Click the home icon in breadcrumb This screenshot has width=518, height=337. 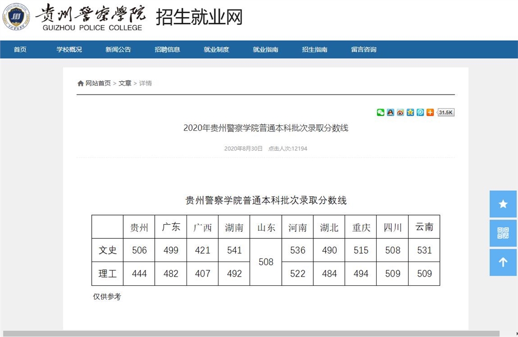tap(80, 83)
